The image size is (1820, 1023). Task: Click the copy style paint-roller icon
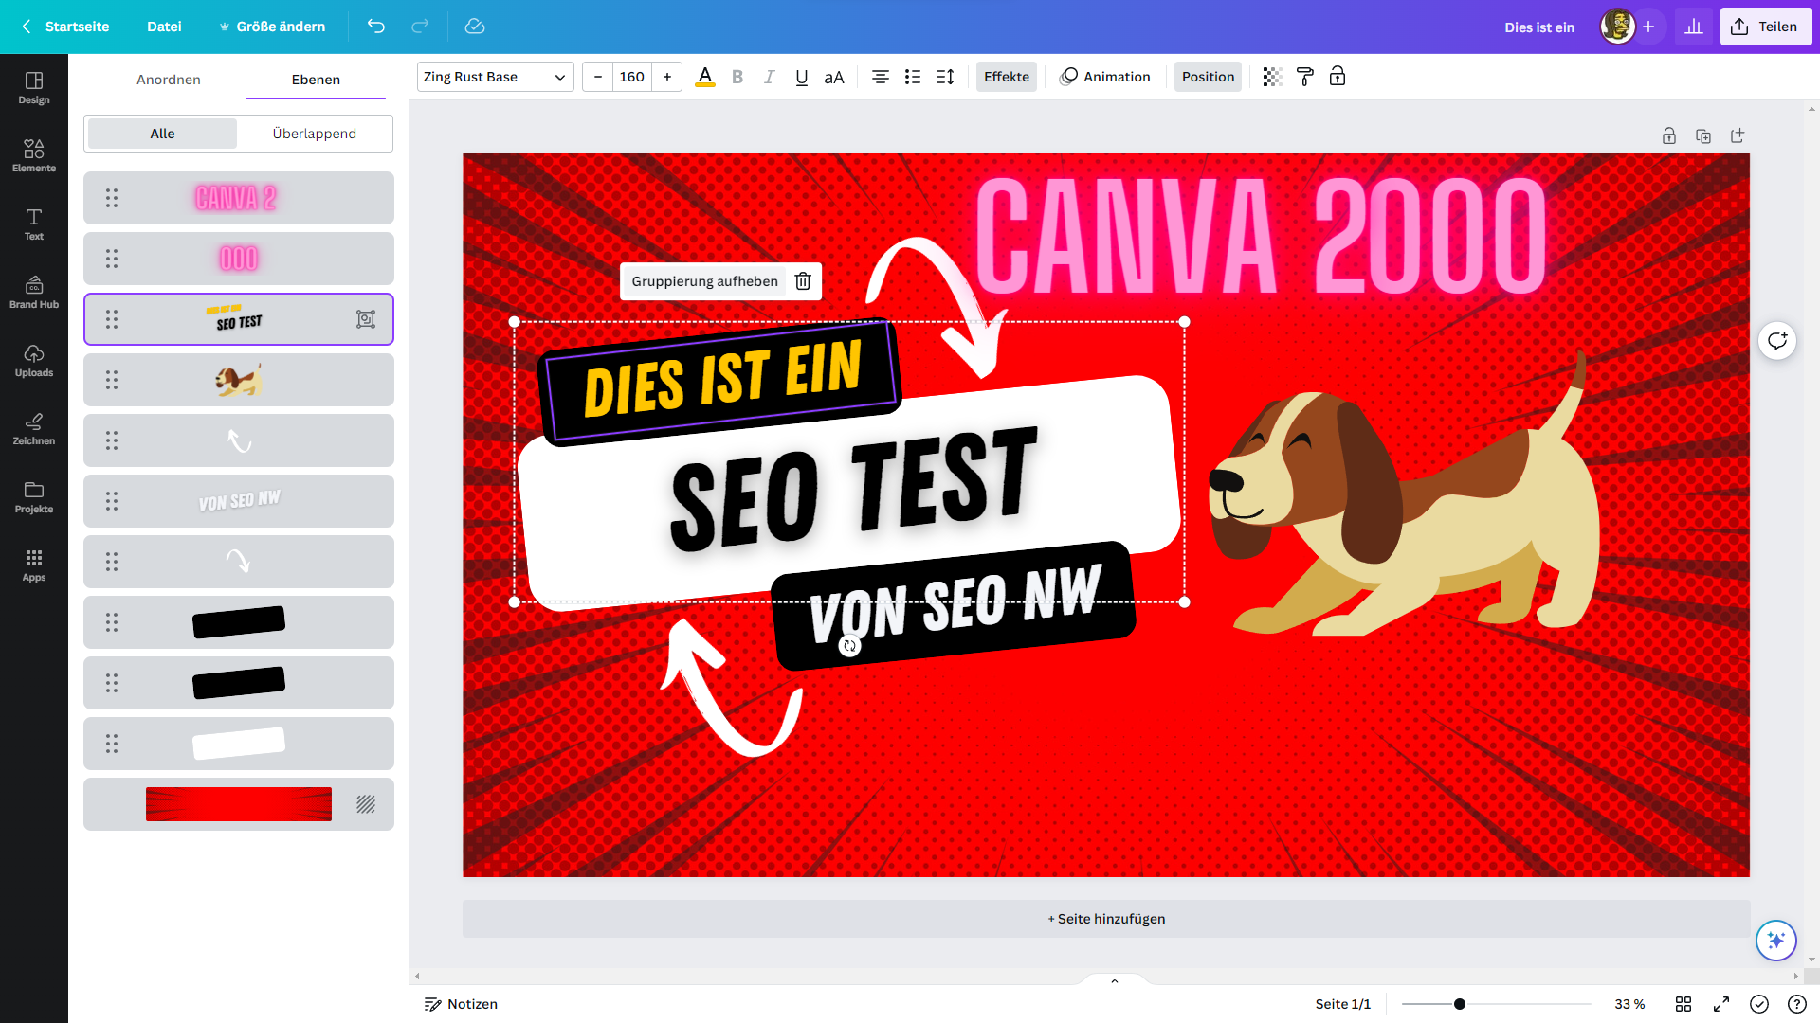click(1304, 77)
